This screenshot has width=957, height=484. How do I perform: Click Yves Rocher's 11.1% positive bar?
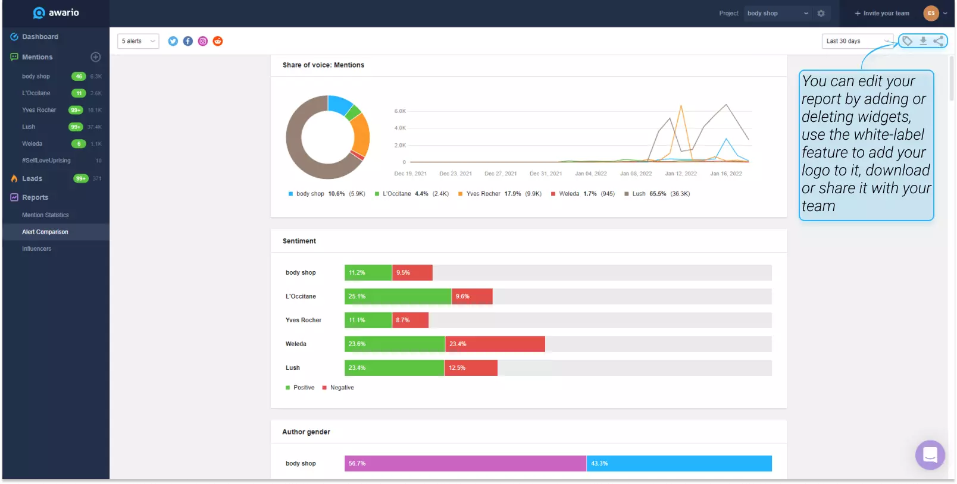368,320
